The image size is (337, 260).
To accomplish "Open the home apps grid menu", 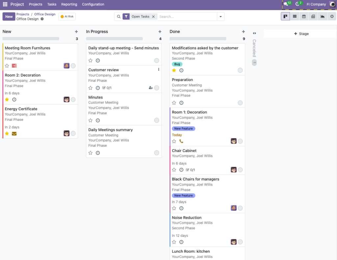I will click(5, 4).
